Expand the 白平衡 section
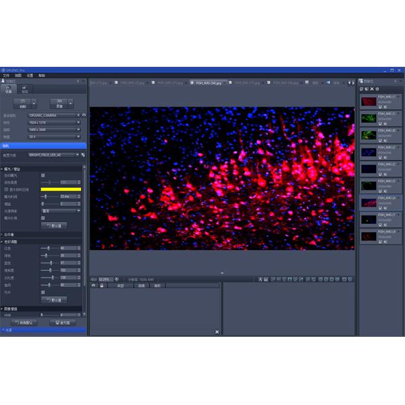This screenshot has width=405, height=405. pyautogui.click(x=2, y=234)
